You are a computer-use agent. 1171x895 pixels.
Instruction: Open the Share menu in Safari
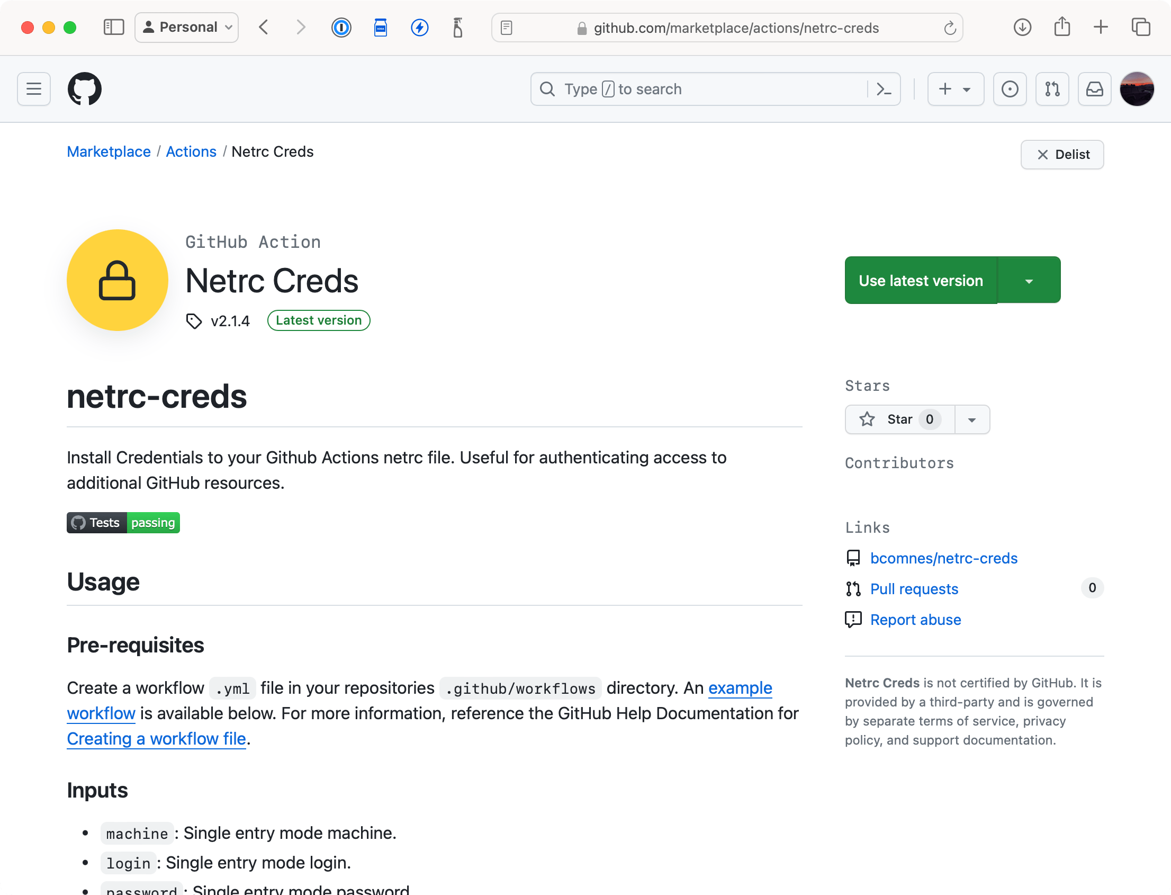[1062, 26]
